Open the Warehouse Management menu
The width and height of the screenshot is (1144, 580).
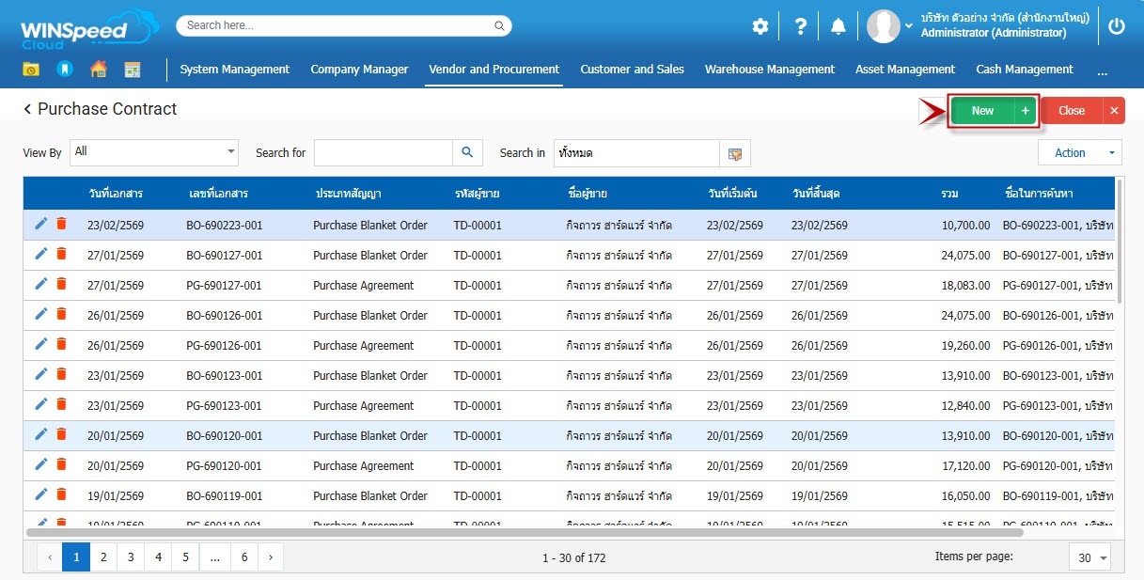tap(769, 70)
